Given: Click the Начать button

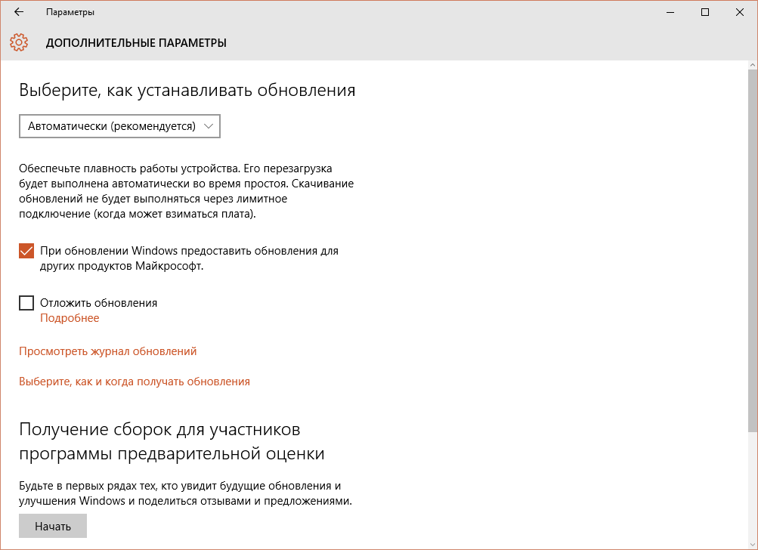Looking at the screenshot, I should pos(53,526).
